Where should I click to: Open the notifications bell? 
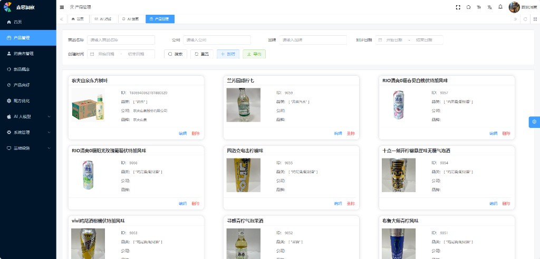click(x=500, y=7)
